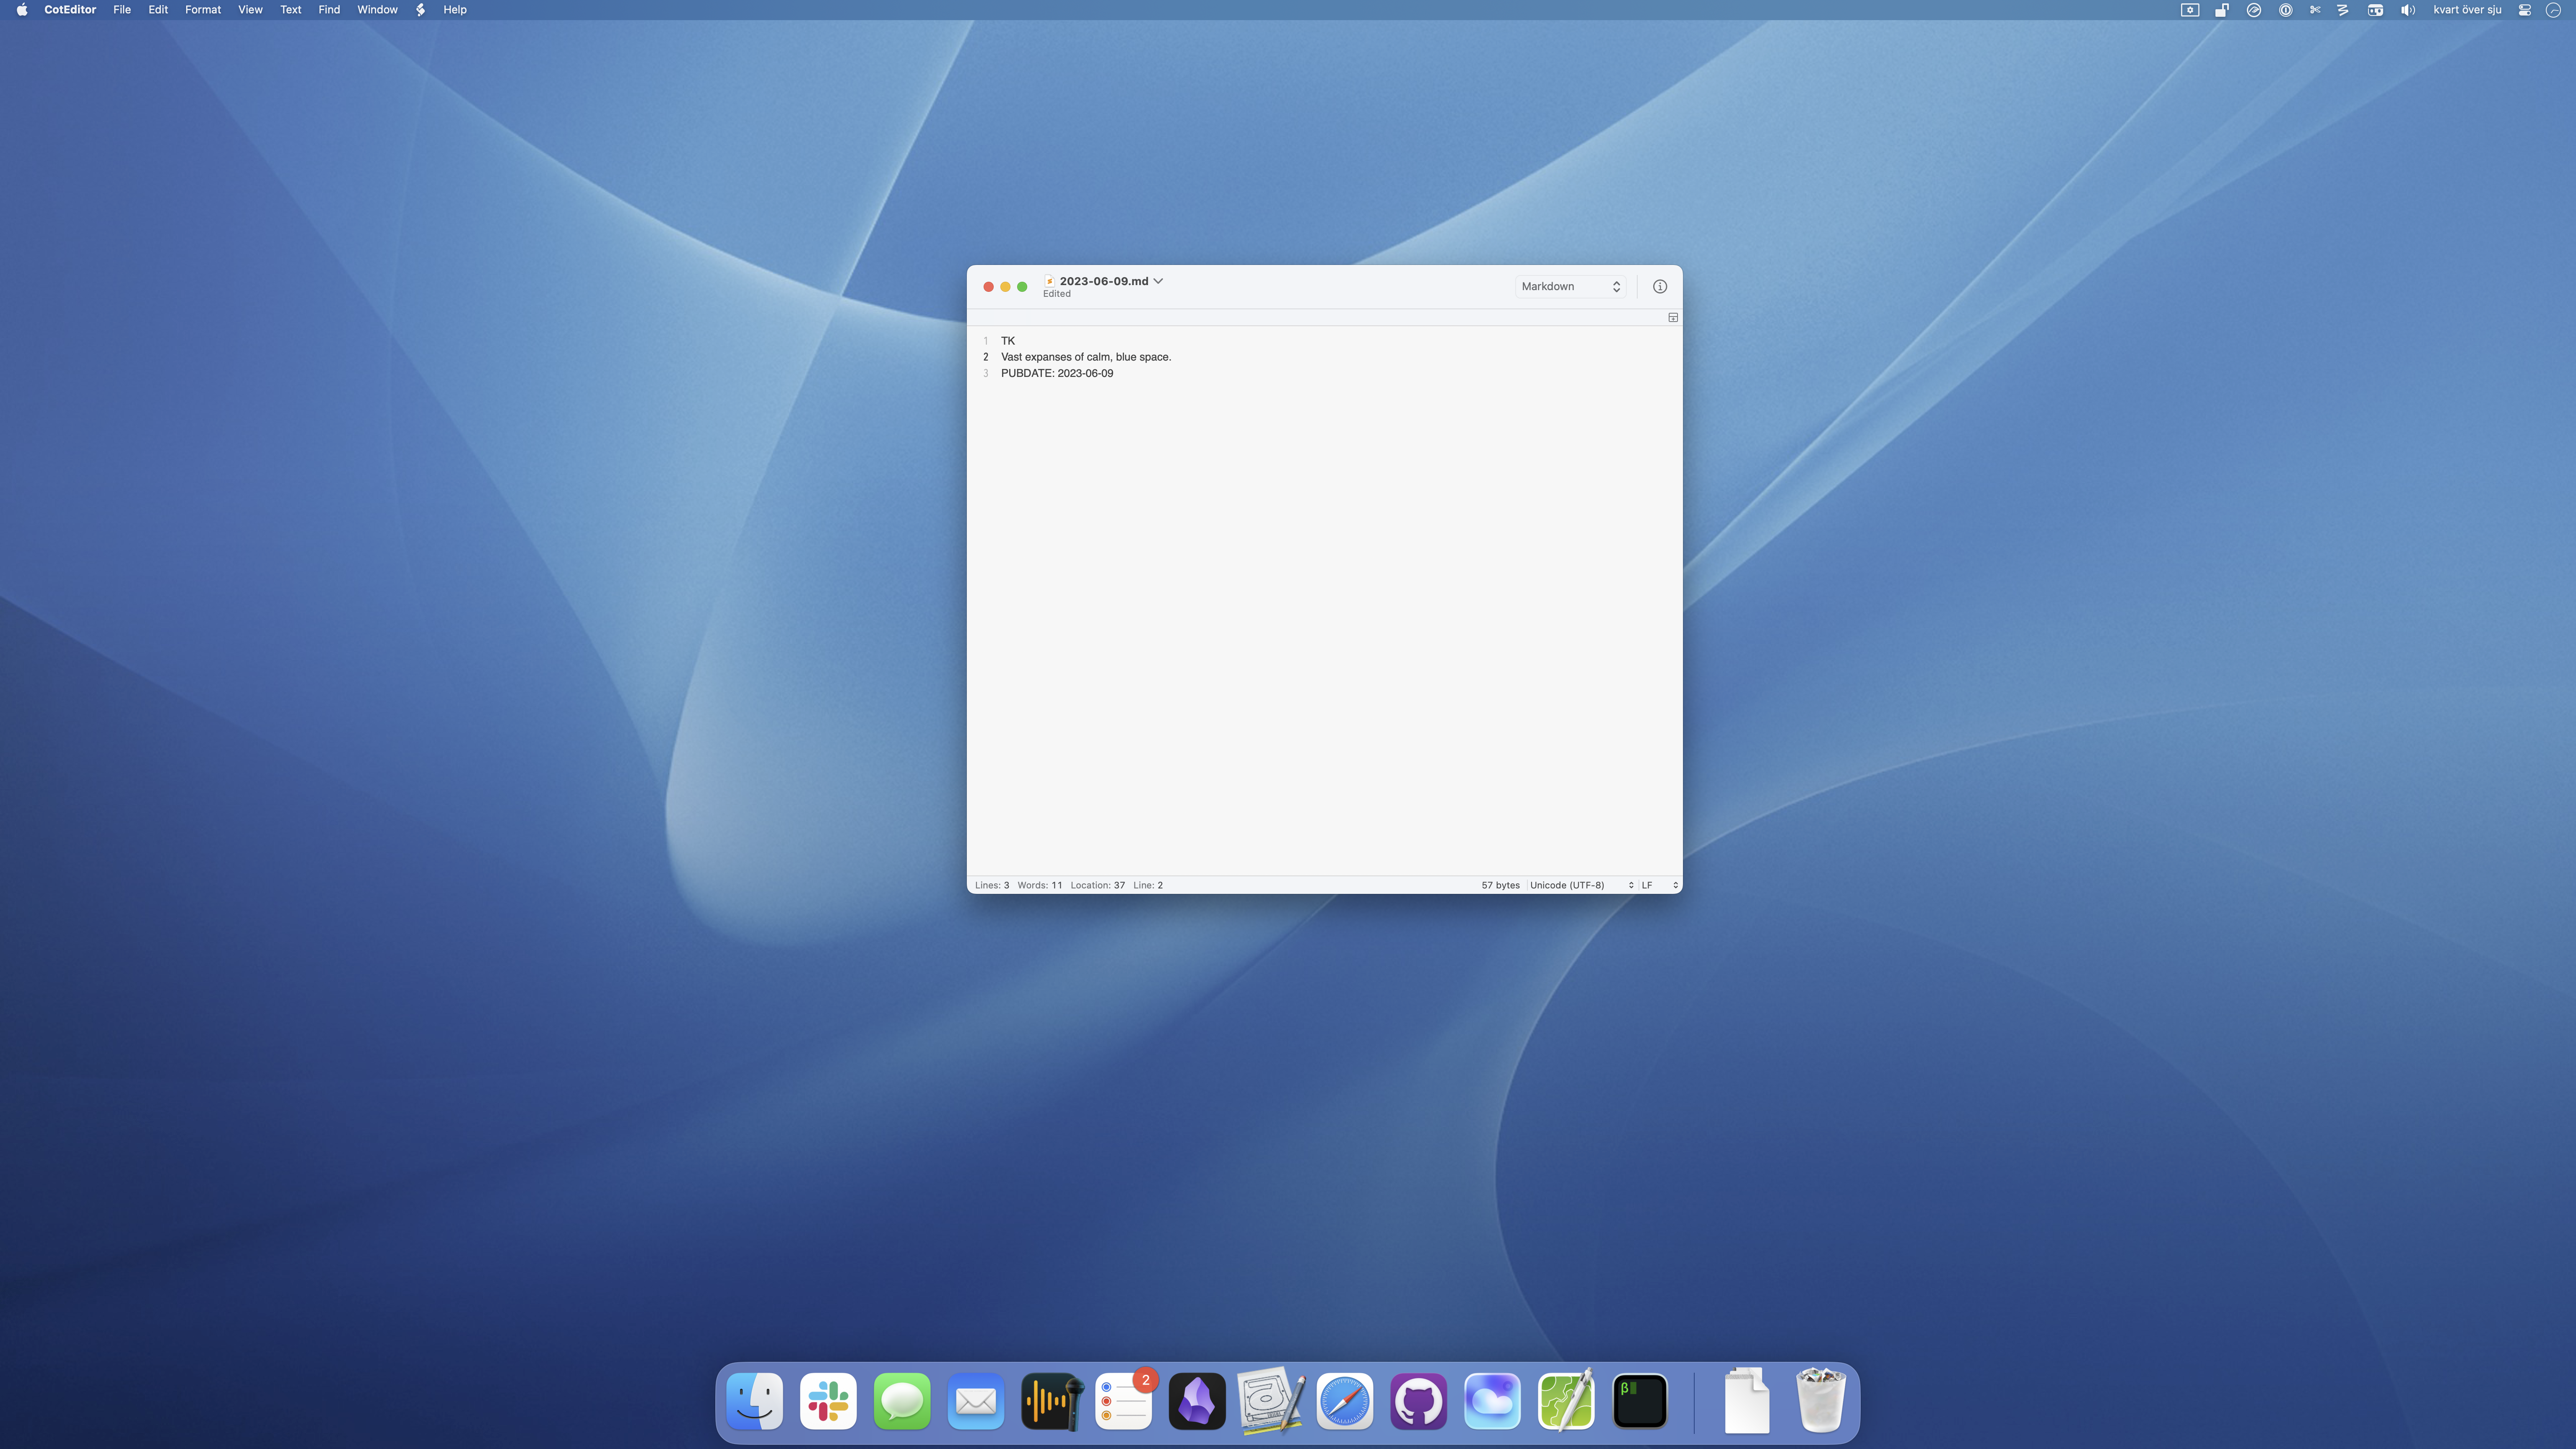Open Obsidian from the dock

[x=1197, y=1401]
